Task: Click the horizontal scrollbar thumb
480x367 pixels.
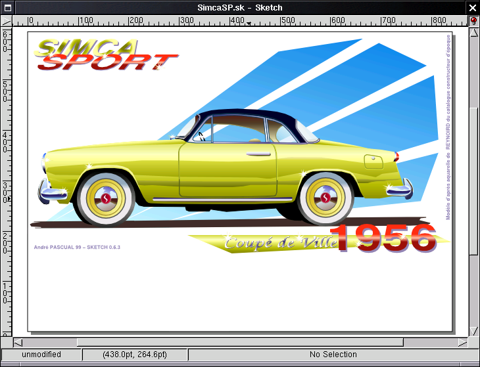Action: tap(240, 342)
